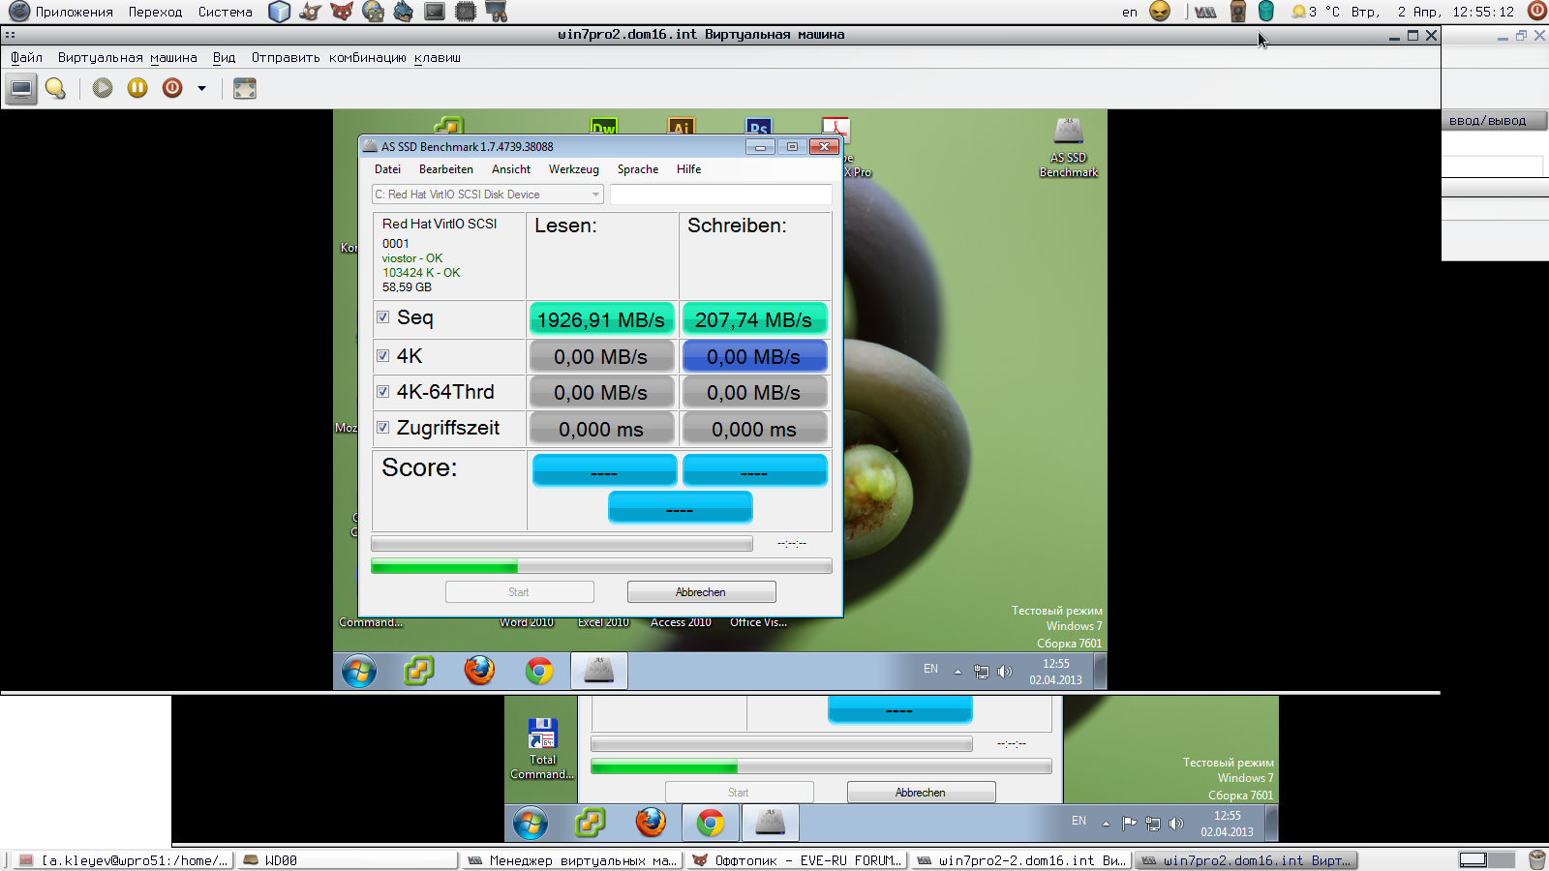Image resolution: width=1549 pixels, height=871 pixels.
Task: Toggle the Seq test checkbox
Action: point(383,317)
